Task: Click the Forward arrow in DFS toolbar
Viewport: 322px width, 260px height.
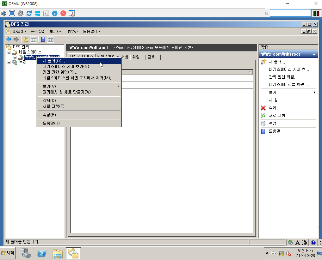Action: coord(16,39)
